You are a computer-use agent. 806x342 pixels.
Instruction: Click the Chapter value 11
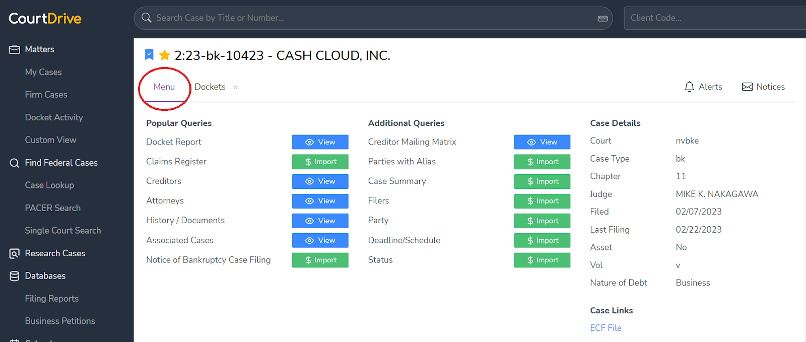[x=681, y=176]
